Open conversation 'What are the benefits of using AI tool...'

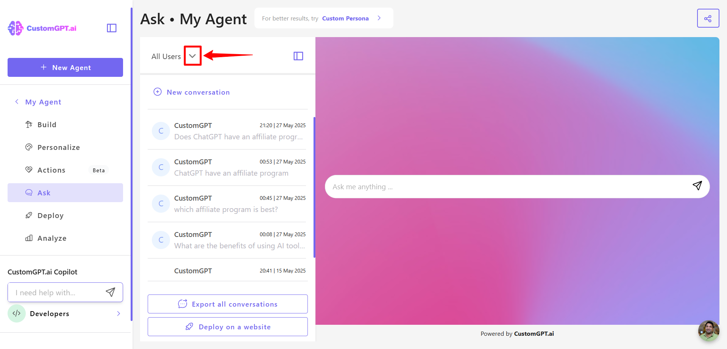(x=228, y=240)
